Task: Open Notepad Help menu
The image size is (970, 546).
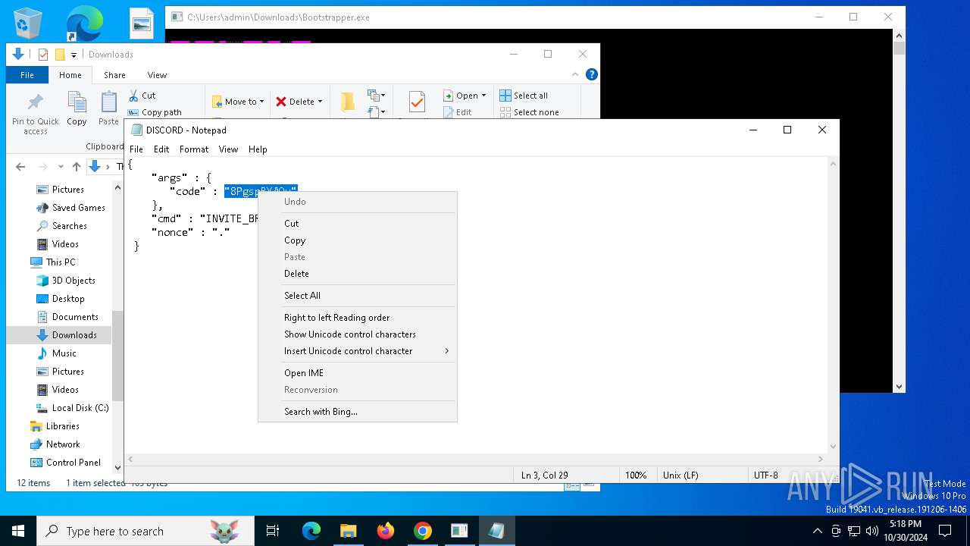Action: point(258,149)
